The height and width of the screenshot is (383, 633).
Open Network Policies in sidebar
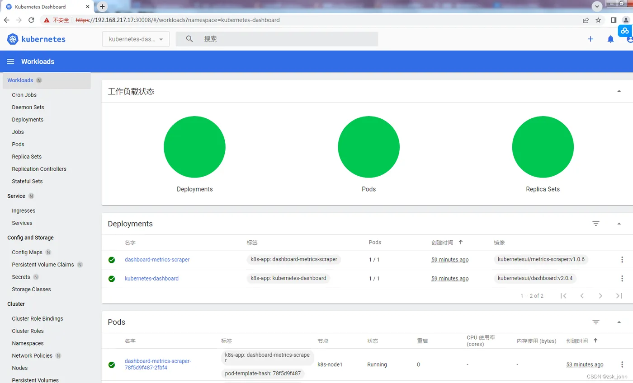(x=32, y=355)
